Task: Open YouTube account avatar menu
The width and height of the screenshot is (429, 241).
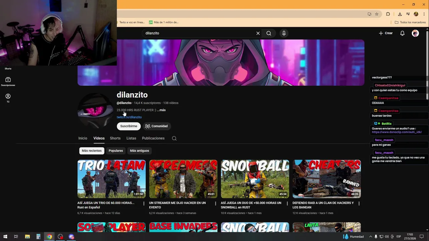Action: pos(415,33)
